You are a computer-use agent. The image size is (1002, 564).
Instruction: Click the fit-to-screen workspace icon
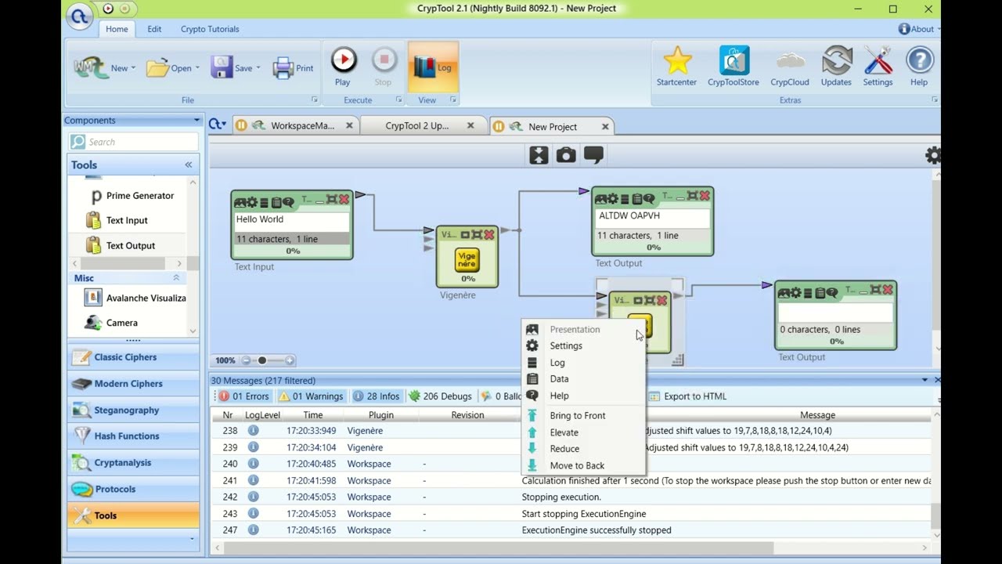click(x=539, y=155)
